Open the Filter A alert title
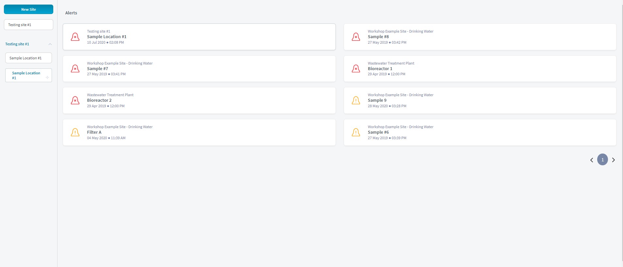This screenshot has height=267, width=623. click(94, 132)
